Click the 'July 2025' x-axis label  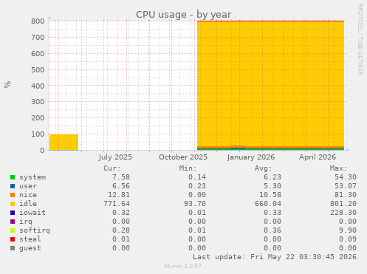coord(115,157)
